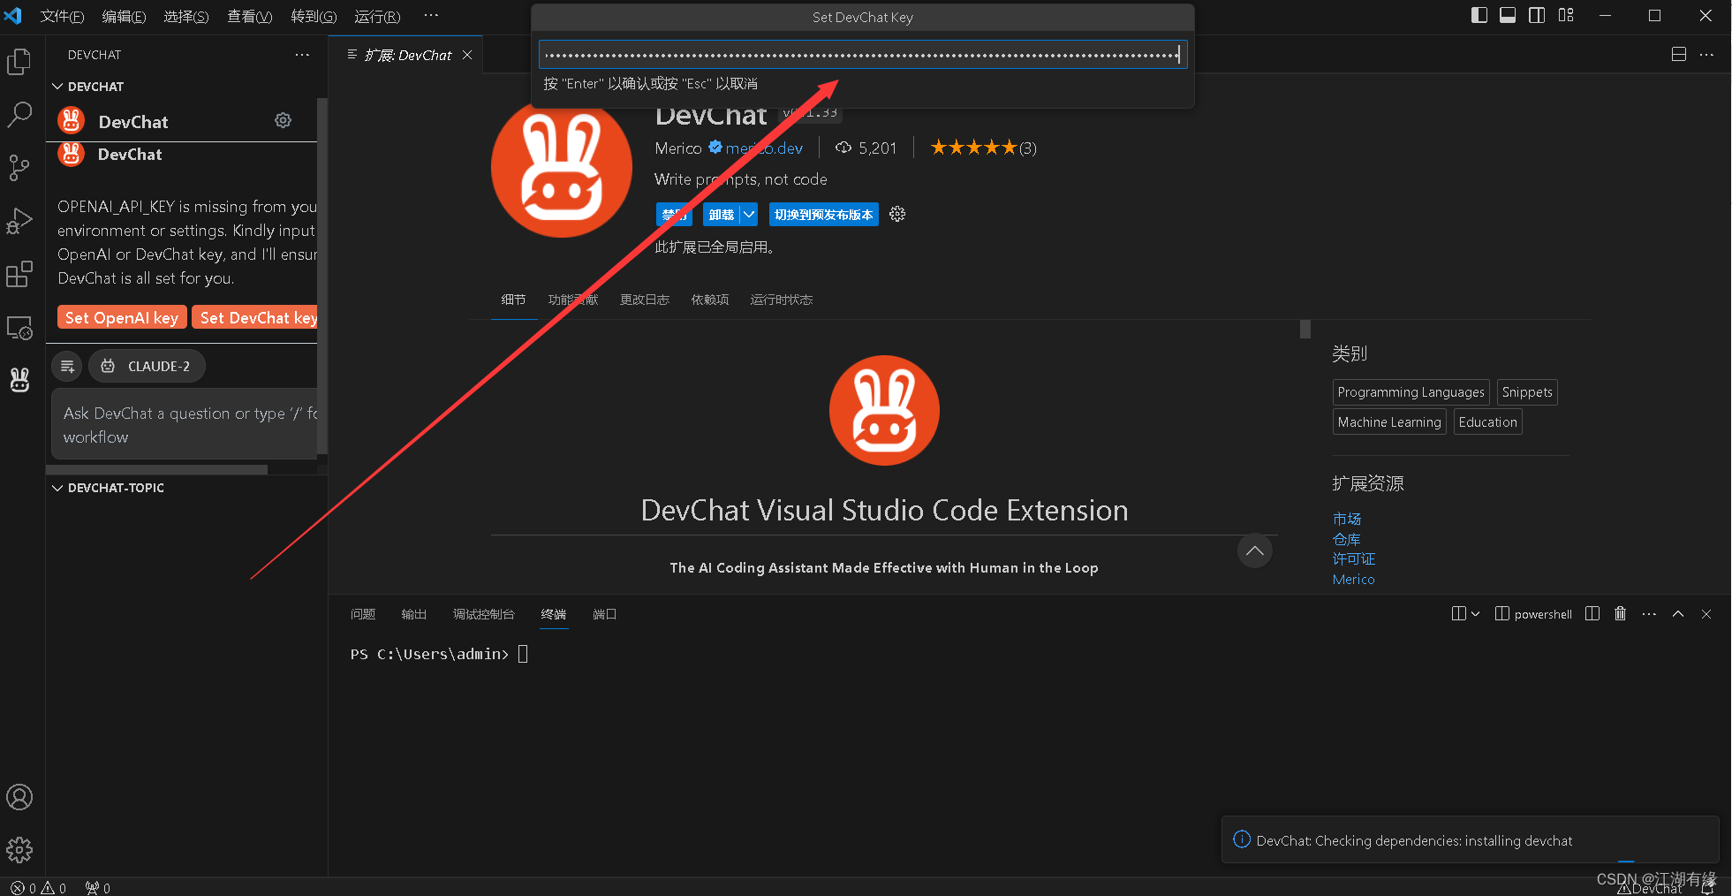Open the 文件 menu
The height and width of the screenshot is (896, 1732).
coord(62,17)
